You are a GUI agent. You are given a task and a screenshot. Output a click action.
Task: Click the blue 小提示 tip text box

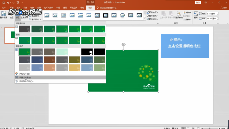(185, 46)
